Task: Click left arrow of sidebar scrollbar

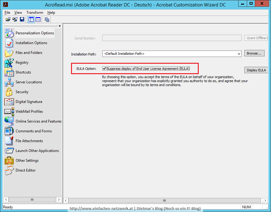Action: (6, 199)
